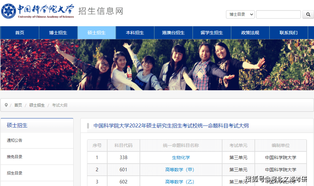Open 推免目录 in the sidebar
314x186 pixels.
pyautogui.click(x=15, y=157)
